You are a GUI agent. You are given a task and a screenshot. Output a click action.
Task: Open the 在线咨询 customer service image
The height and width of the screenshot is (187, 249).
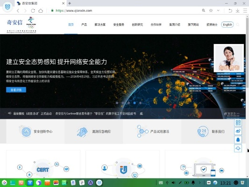[x=228, y=58]
